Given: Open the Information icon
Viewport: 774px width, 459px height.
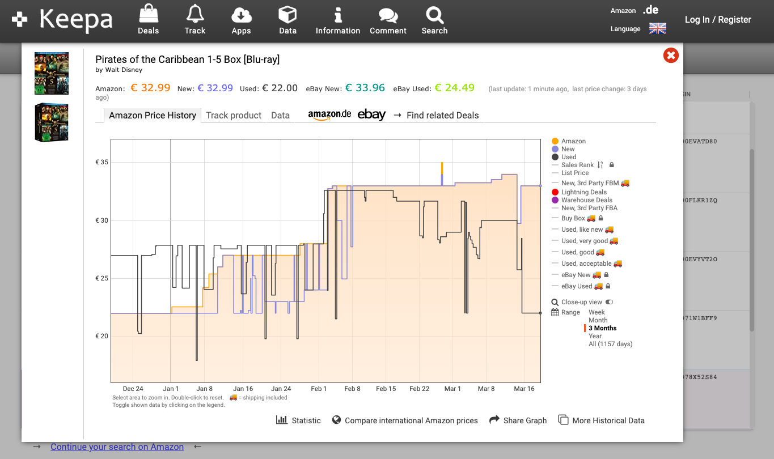Looking at the screenshot, I should click(x=338, y=14).
